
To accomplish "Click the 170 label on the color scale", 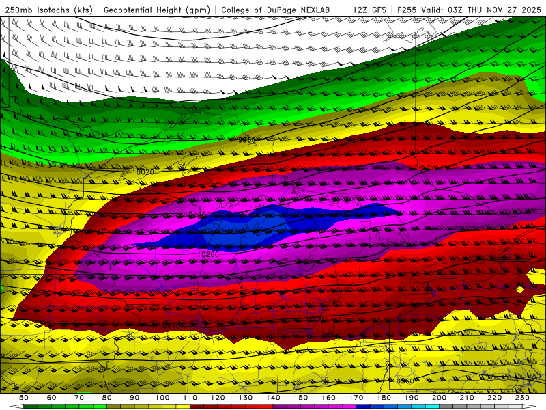I will [356, 398].
